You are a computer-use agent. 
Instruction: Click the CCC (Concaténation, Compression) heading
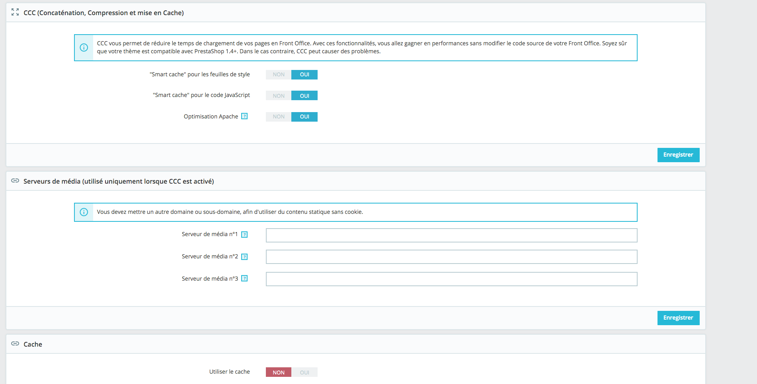point(103,13)
